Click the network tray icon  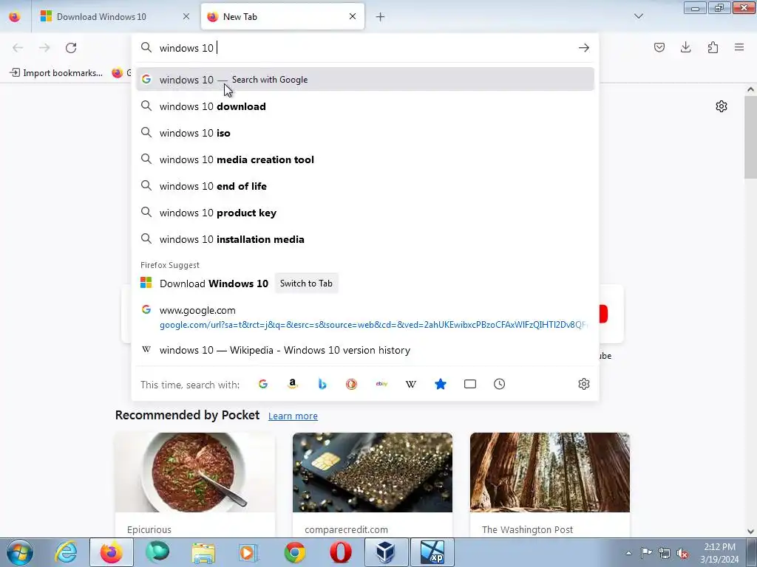665,553
